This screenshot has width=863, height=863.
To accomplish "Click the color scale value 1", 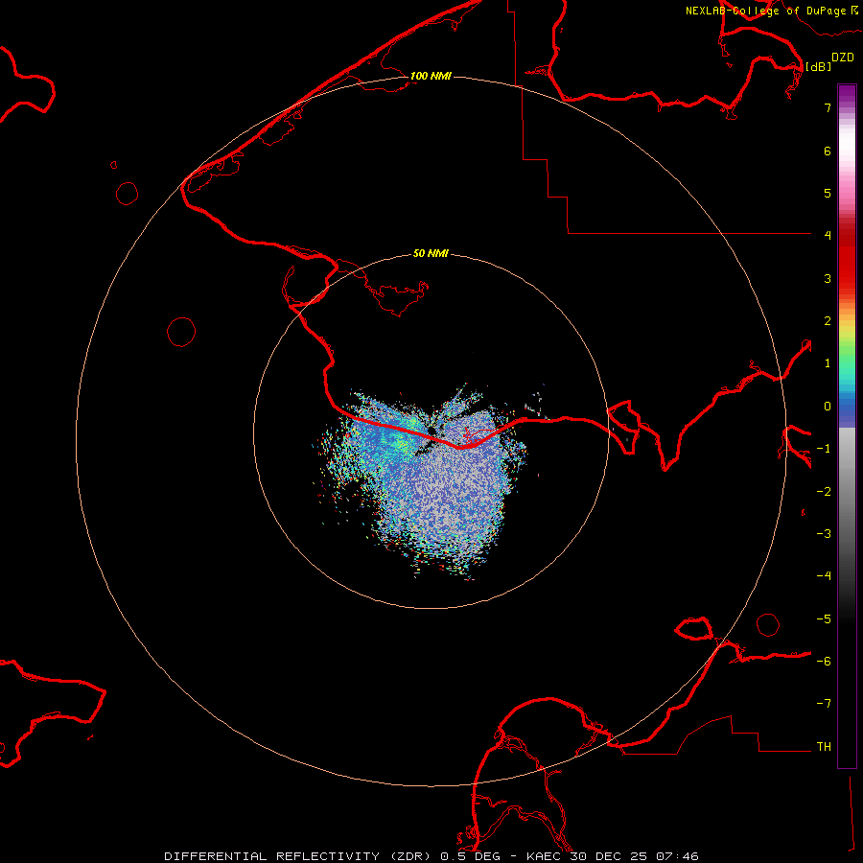I will pos(828,363).
